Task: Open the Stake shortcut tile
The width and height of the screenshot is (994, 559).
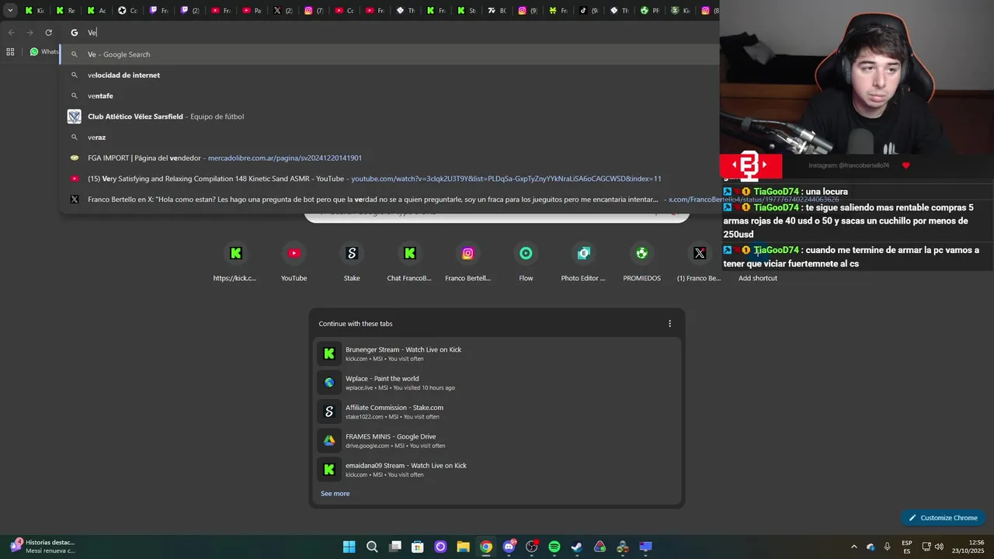Action: click(352, 262)
